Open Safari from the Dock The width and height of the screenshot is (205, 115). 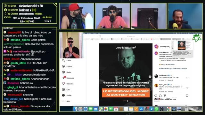(86, 109)
